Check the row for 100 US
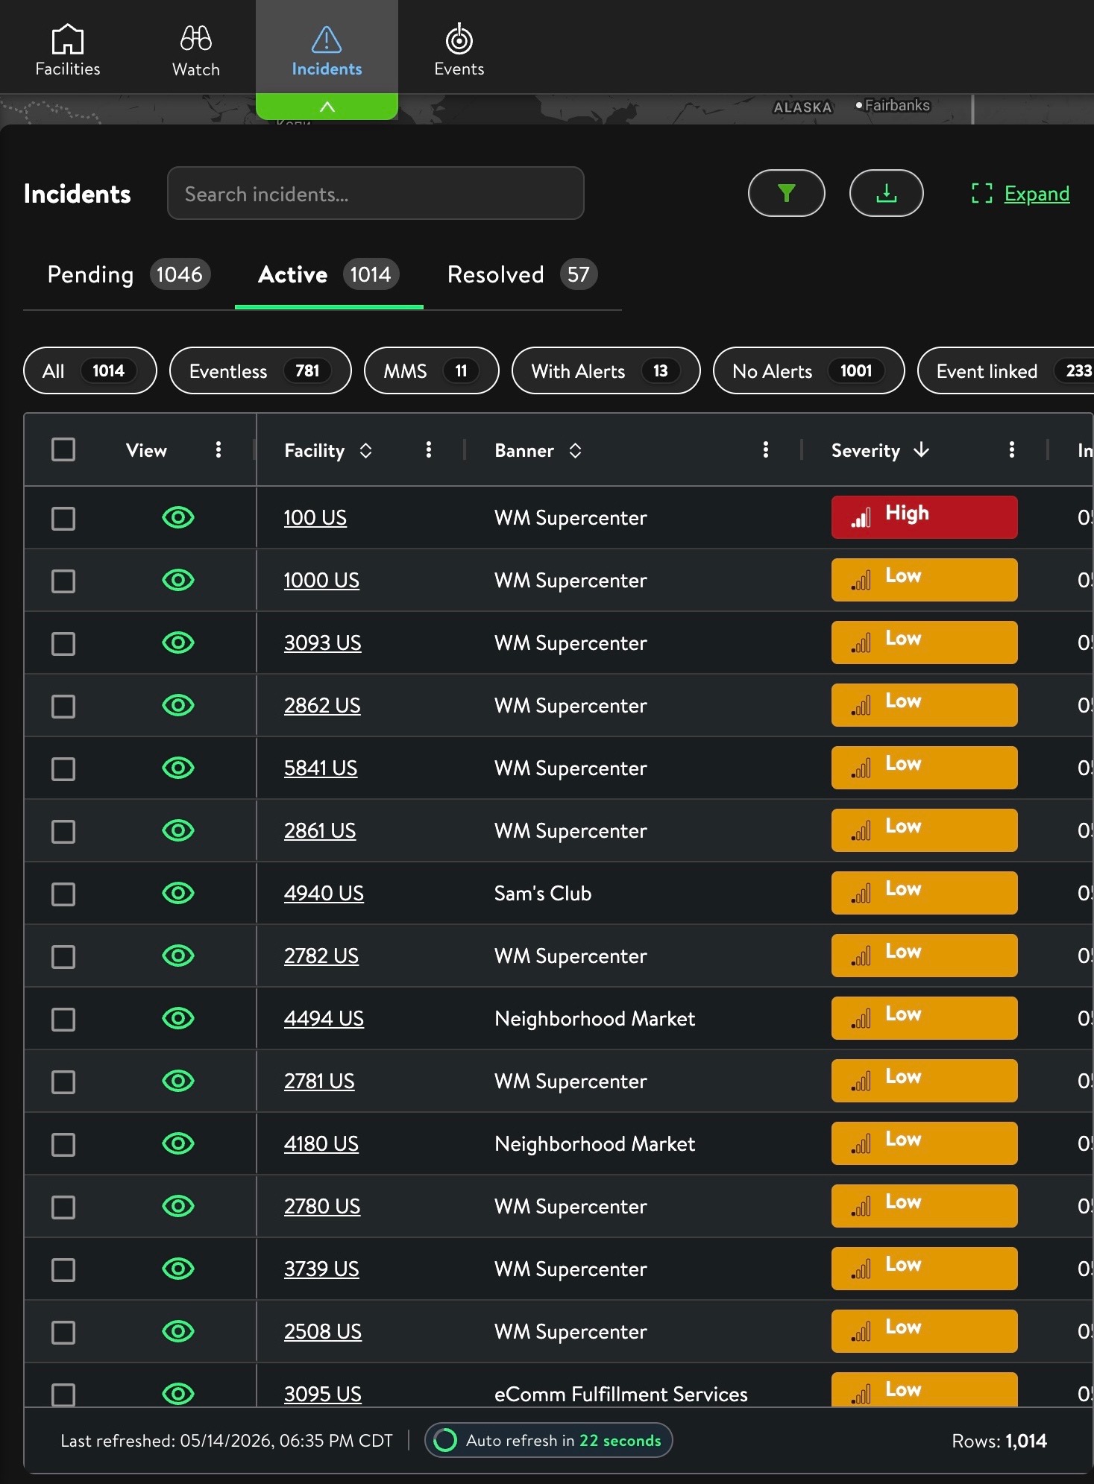This screenshot has height=1484, width=1094. click(x=63, y=518)
